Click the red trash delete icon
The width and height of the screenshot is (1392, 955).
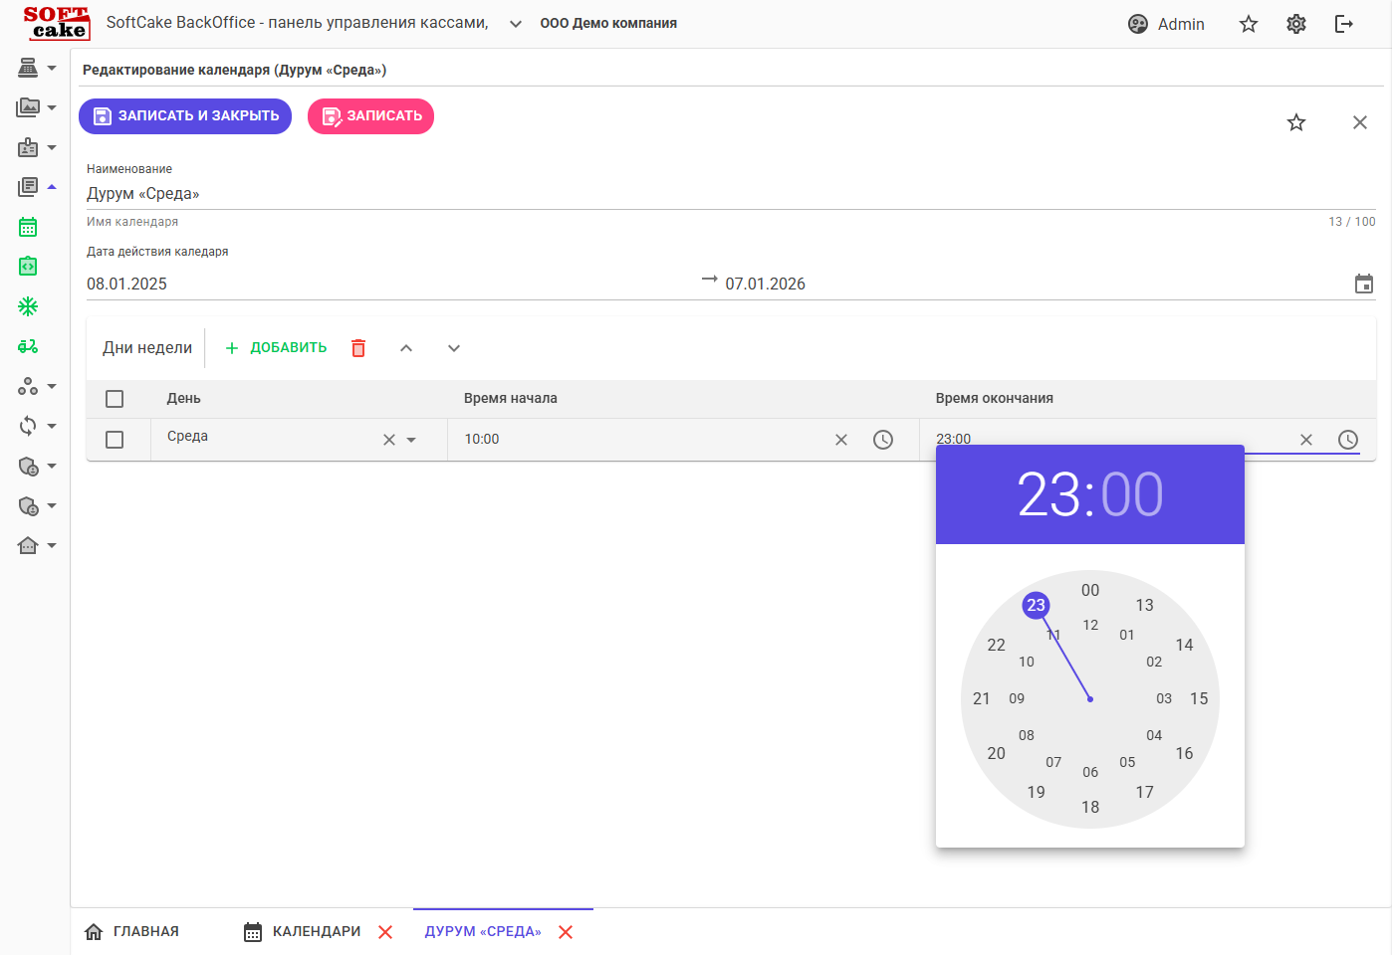[x=358, y=348]
